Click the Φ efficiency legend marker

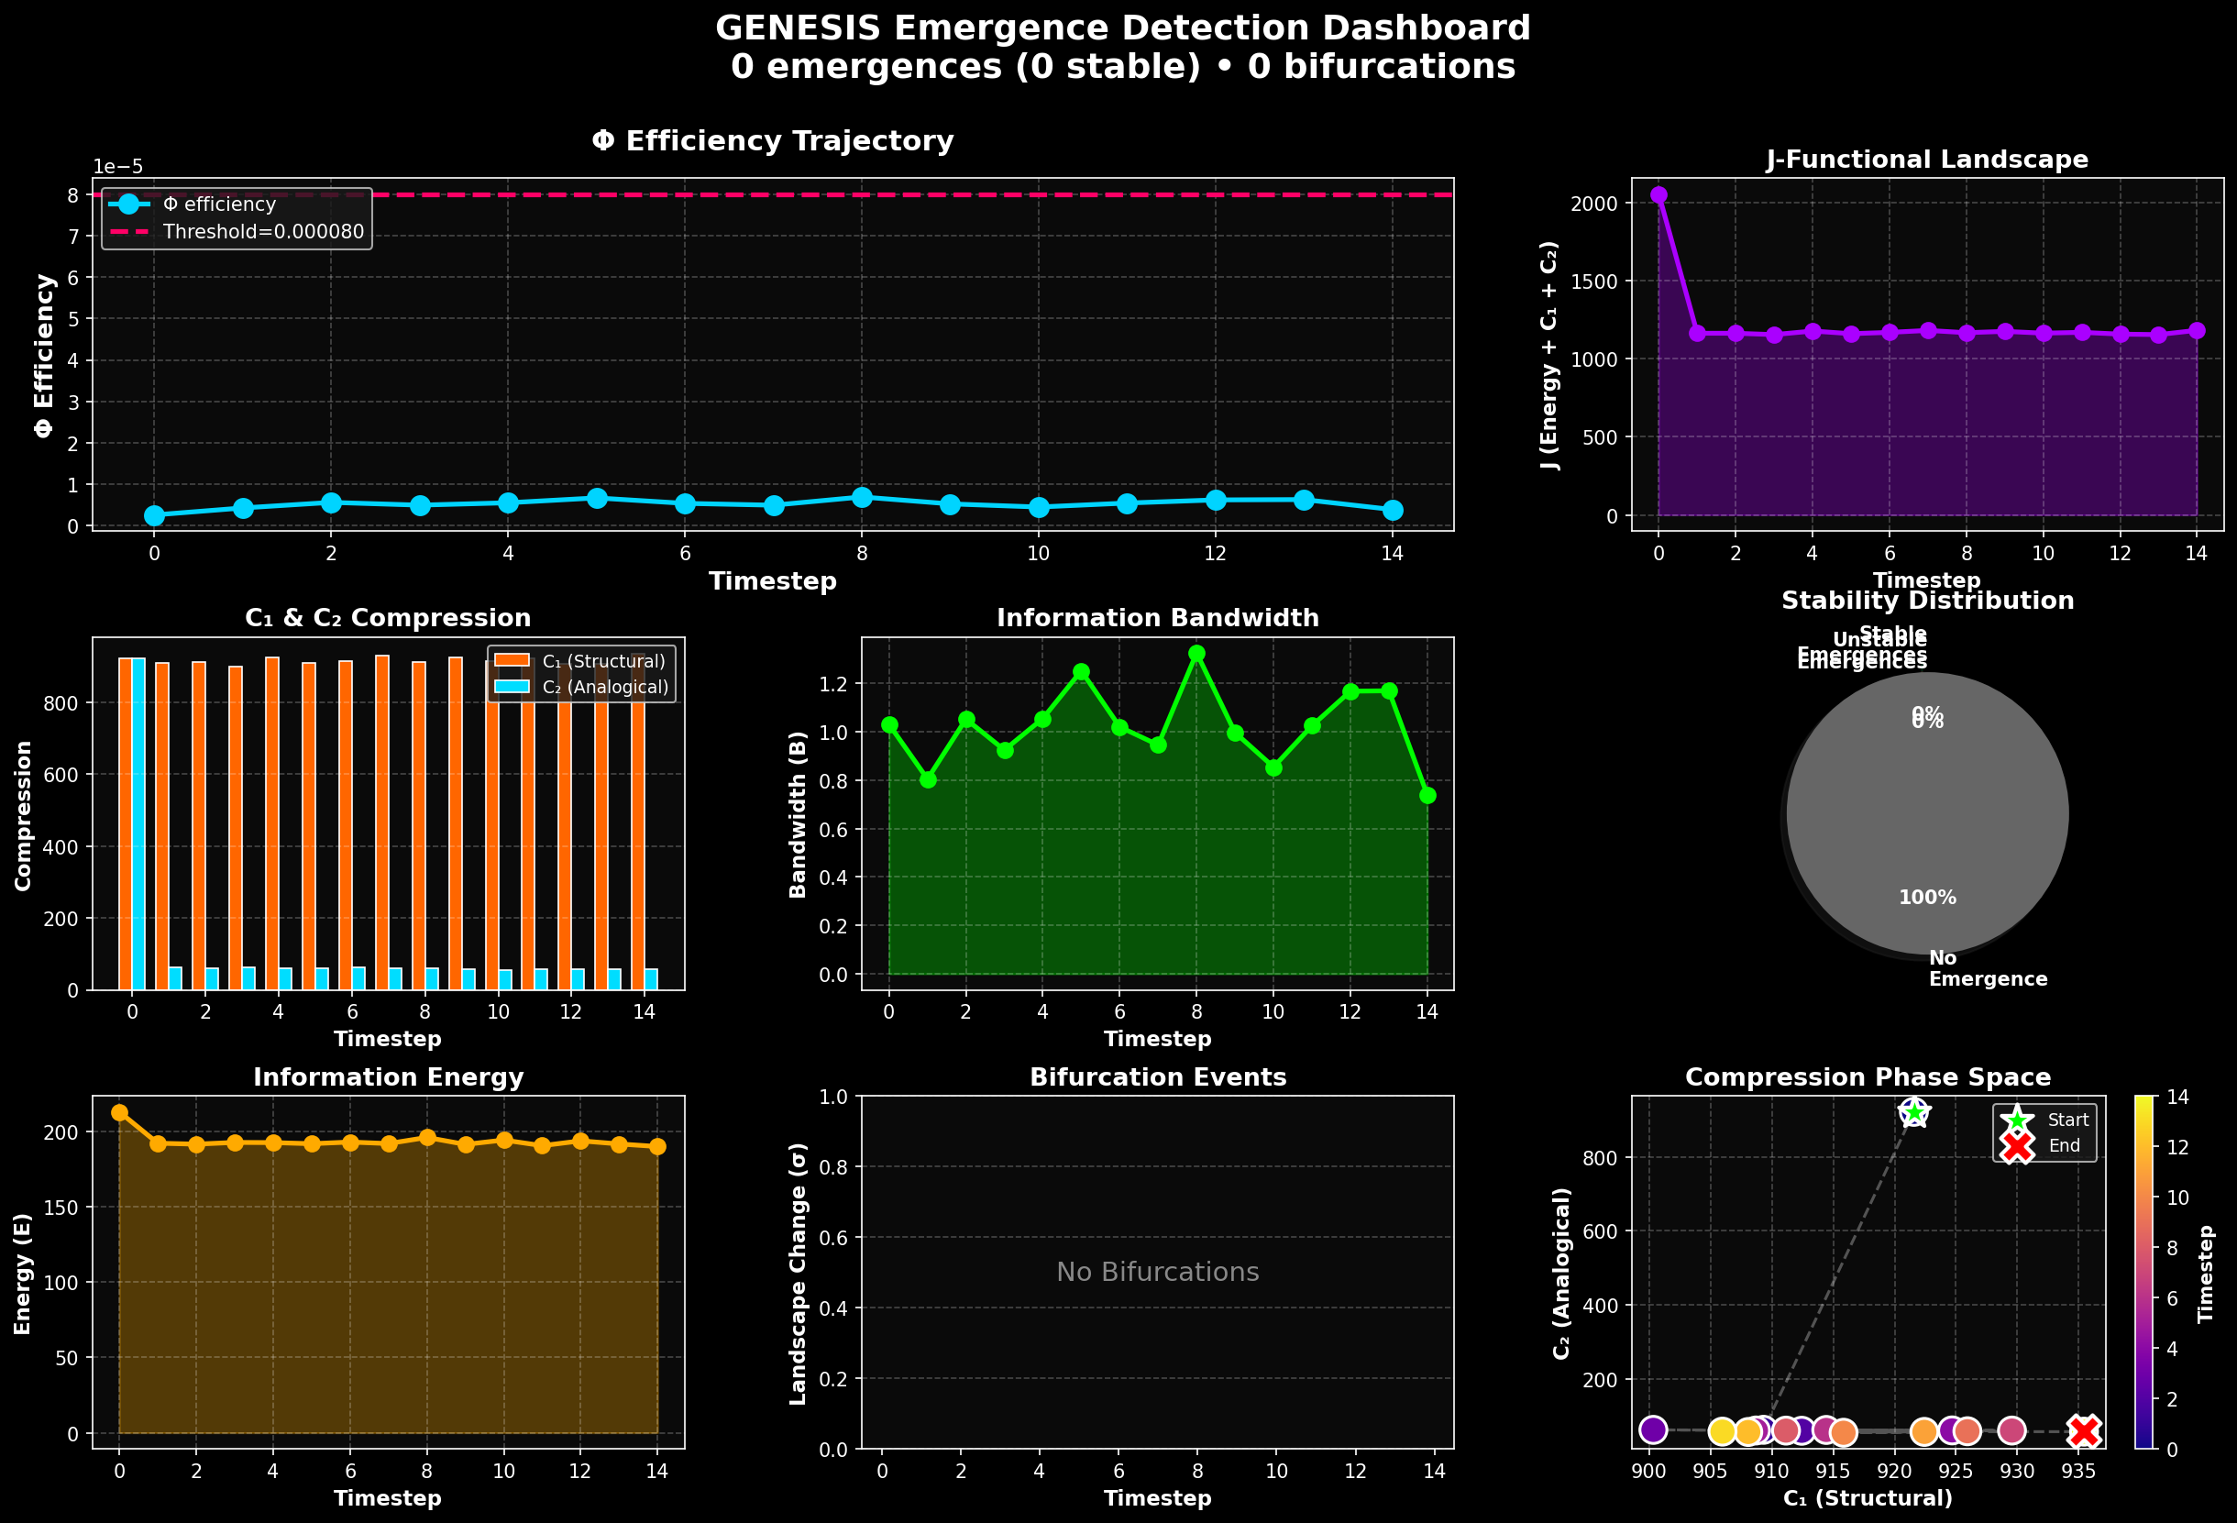click(x=129, y=204)
